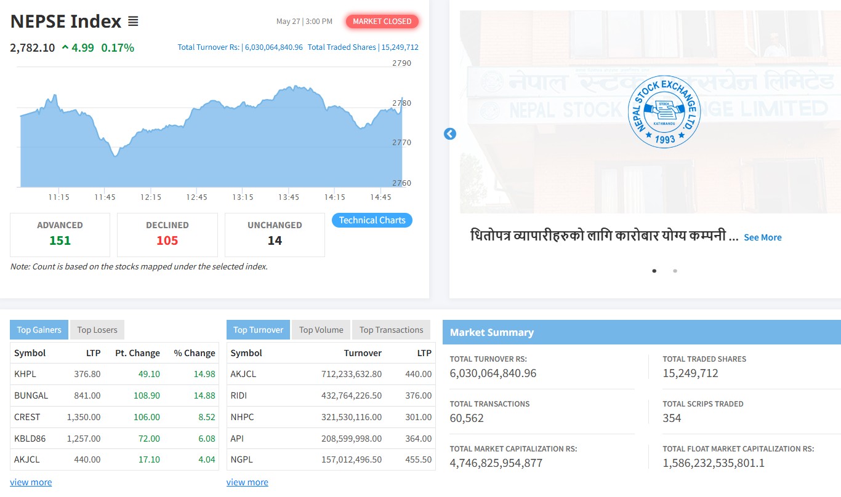Click the index value 2,782.10
The height and width of the screenshot is (497, 841).
click(x=33, y=47)
